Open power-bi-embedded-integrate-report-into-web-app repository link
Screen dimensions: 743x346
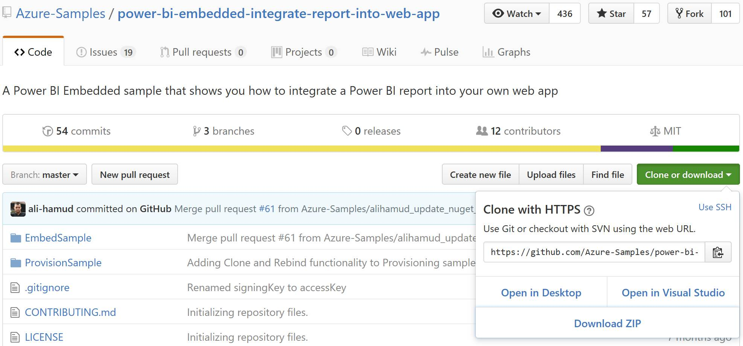[x=279, y=14]
